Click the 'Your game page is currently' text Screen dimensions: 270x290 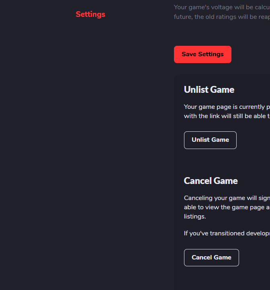click(227, 107)
